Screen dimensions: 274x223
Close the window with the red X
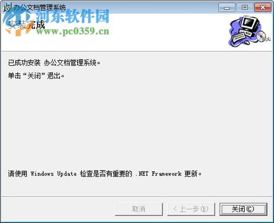[263, 8]
